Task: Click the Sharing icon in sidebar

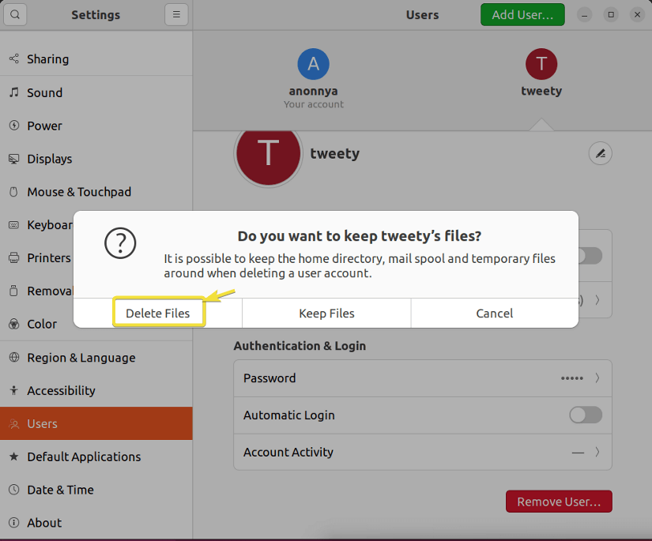Action: point(14,59)
